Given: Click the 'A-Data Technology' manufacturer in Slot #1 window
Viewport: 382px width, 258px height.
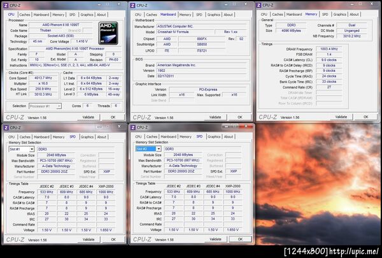Looking at the screenshot, I should pyautogui.click(x=56, y=166).
